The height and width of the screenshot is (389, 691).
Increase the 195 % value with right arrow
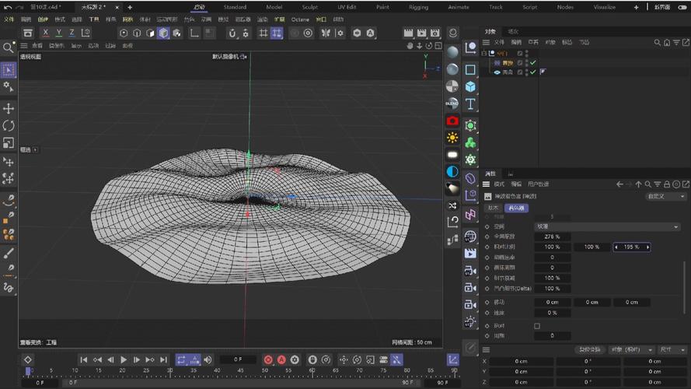point(647,247)
